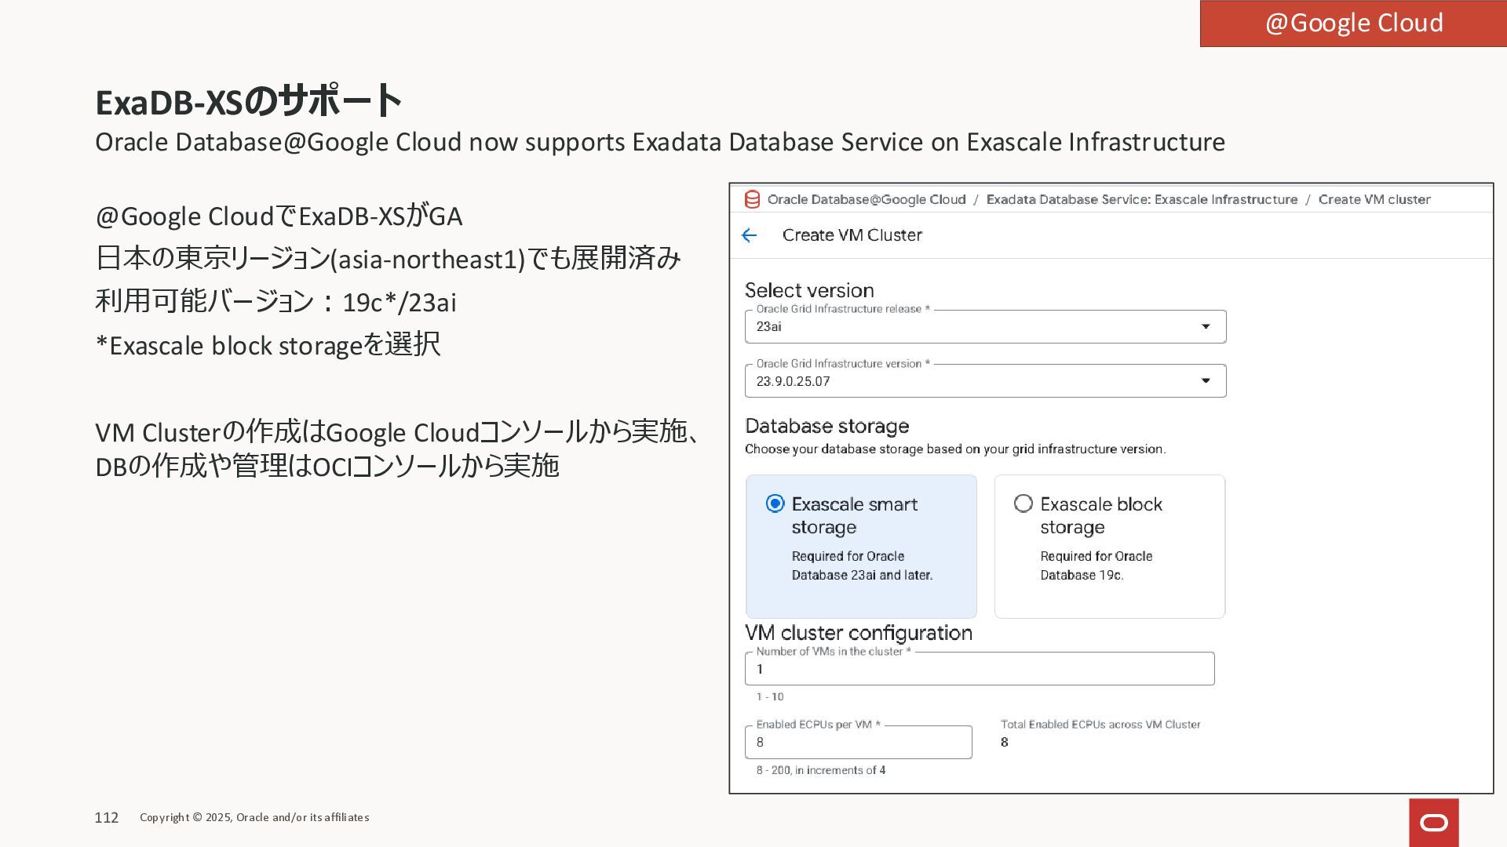Click the Total Enabled ECPUs value
This screenshot has height=847, width=1507.
point(1005,742)
